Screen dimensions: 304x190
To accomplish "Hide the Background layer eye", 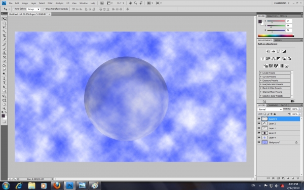I will 259,142.
